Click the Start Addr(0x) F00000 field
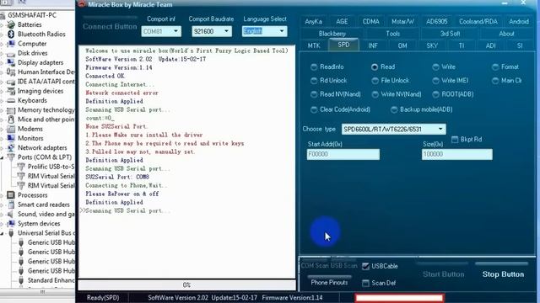This screenshot has width=540, height=303. (x=343, y=154)
